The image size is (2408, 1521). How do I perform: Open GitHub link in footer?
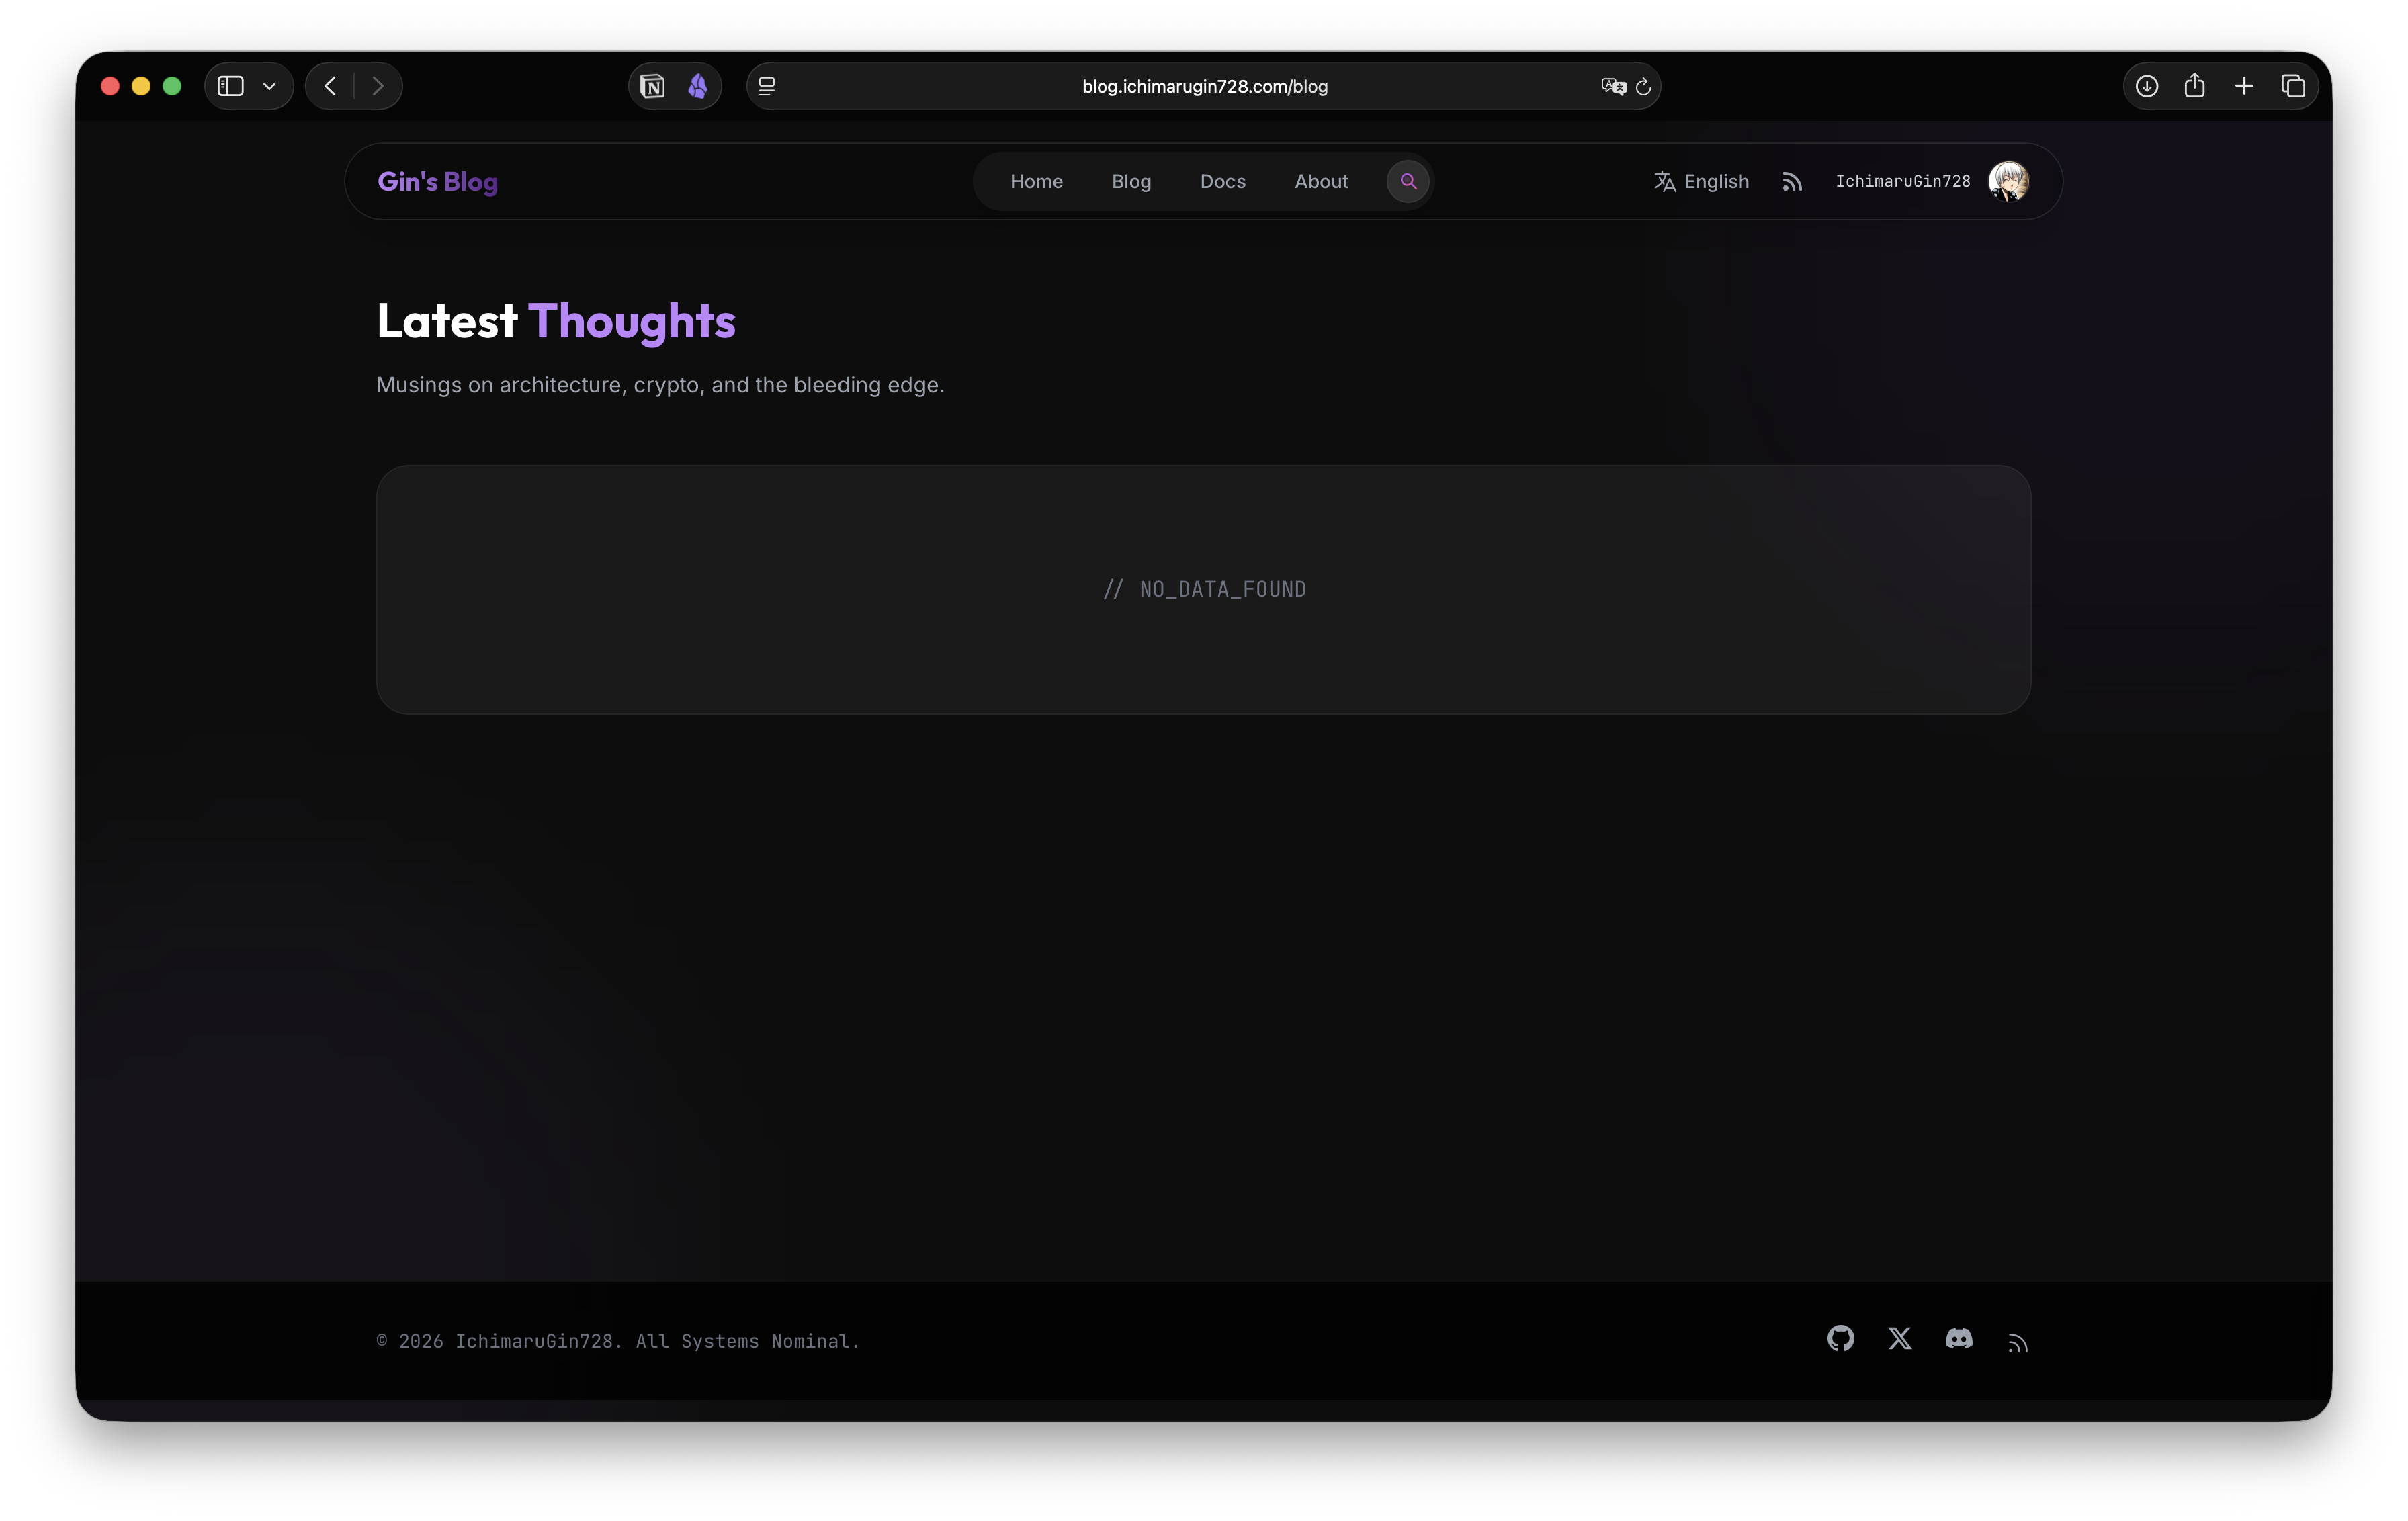(x=1840, y=1338)
